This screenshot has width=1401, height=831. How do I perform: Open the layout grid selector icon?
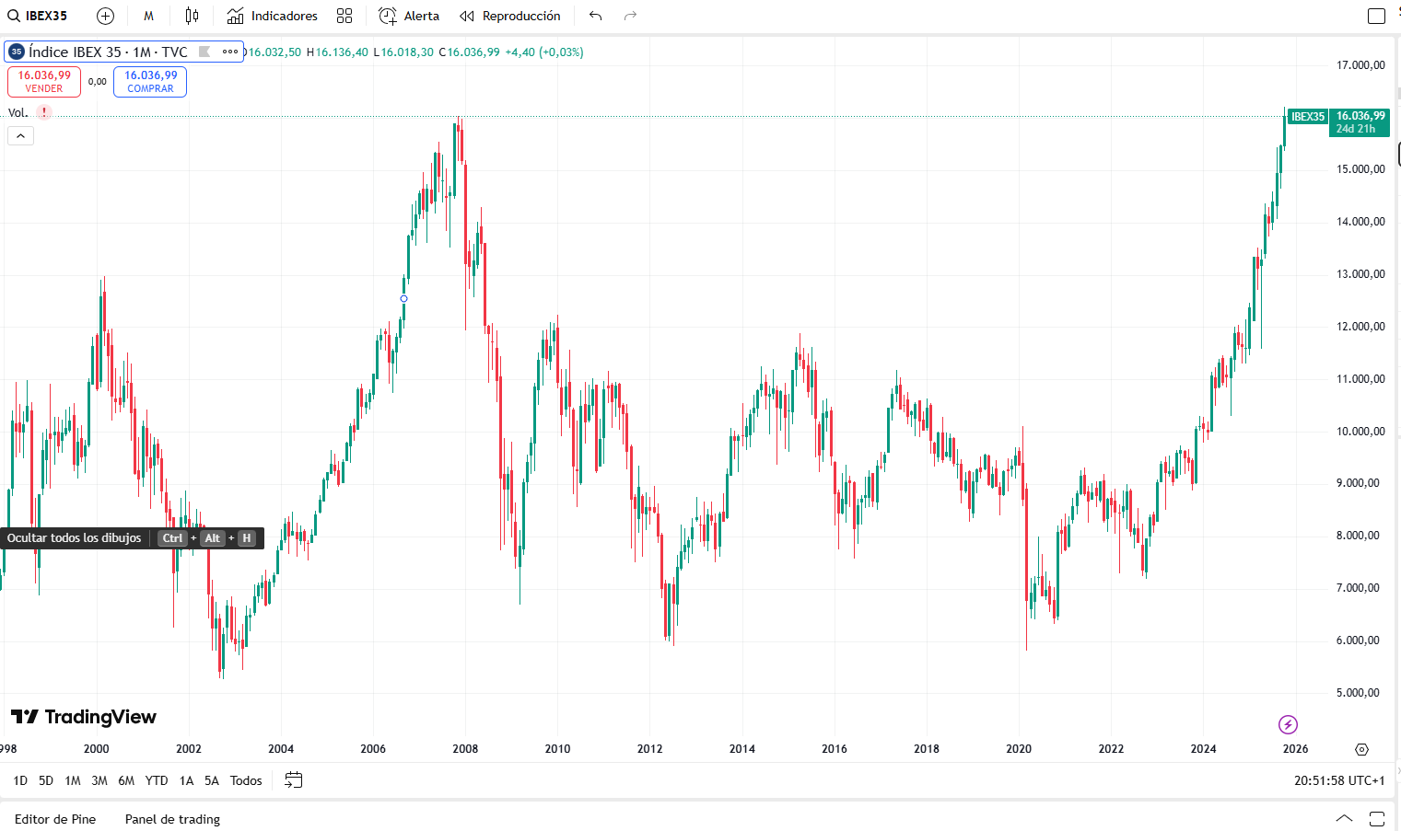point(344,16)
